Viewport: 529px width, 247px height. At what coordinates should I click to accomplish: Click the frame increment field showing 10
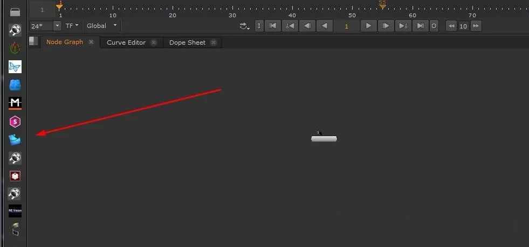coord(463,26)
